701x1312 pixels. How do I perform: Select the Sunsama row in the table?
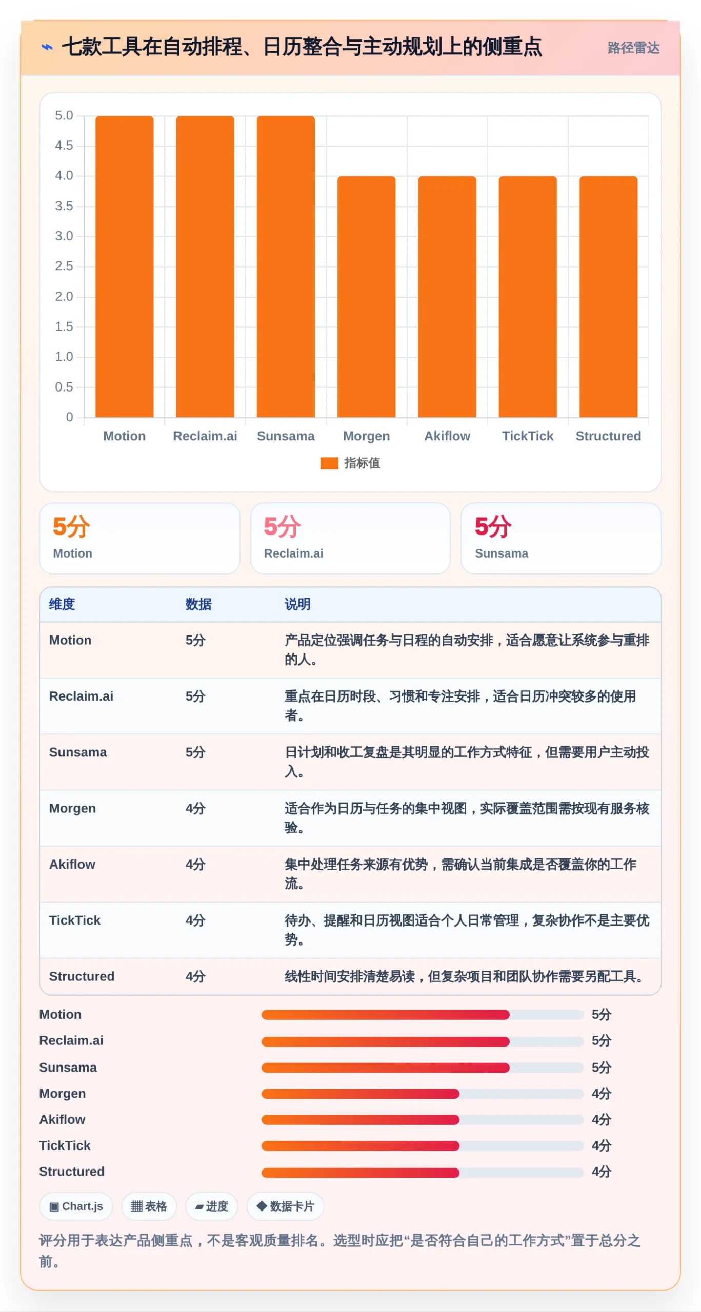(350, 762)
